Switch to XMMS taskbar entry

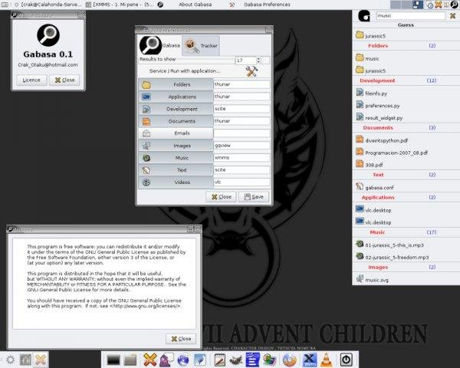click(x=120, y=5)
